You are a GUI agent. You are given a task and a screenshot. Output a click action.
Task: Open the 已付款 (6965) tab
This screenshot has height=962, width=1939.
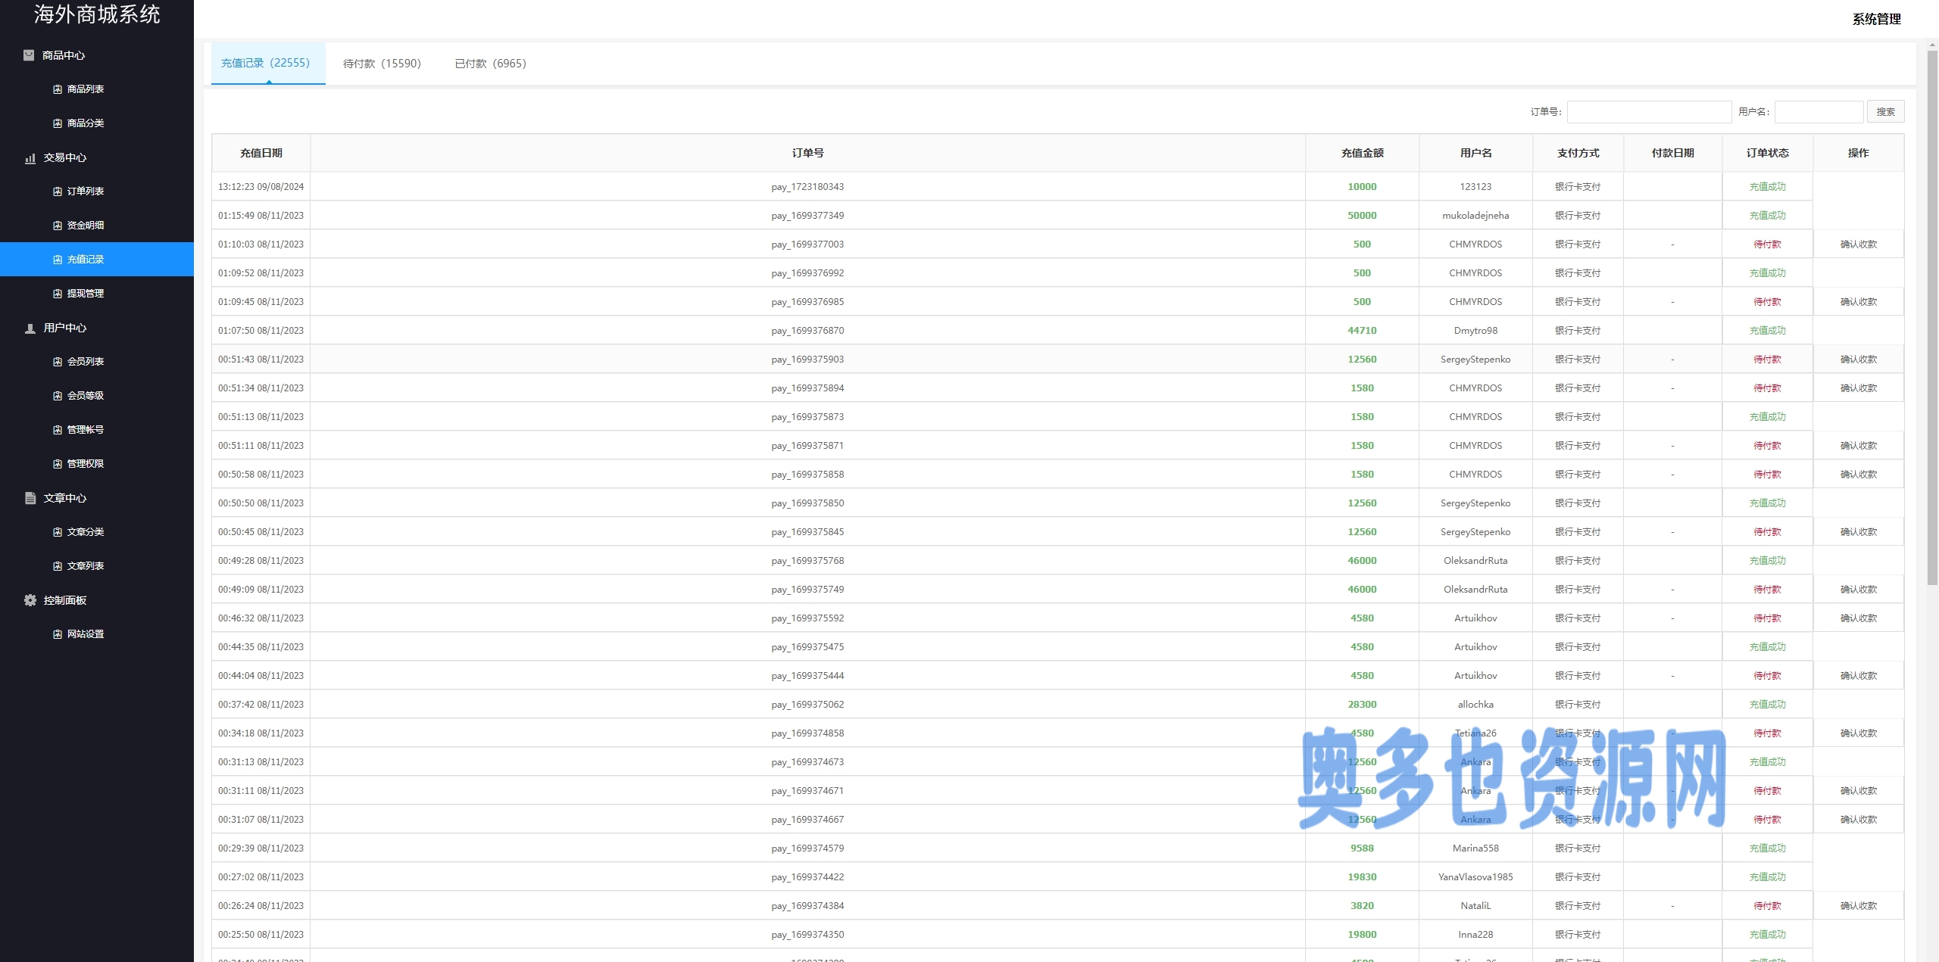coord(490,64)
